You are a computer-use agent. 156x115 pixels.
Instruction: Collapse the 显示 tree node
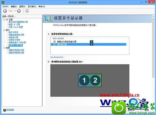click(x=4, y=30)
